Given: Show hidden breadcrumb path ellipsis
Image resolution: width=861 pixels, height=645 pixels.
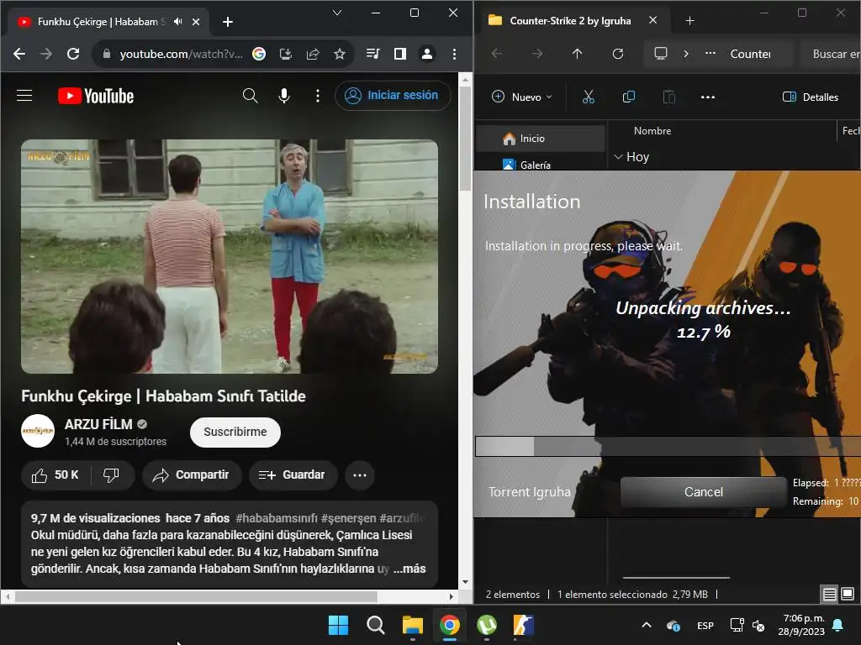Looking at the screenshot, I should click(710, 54).
